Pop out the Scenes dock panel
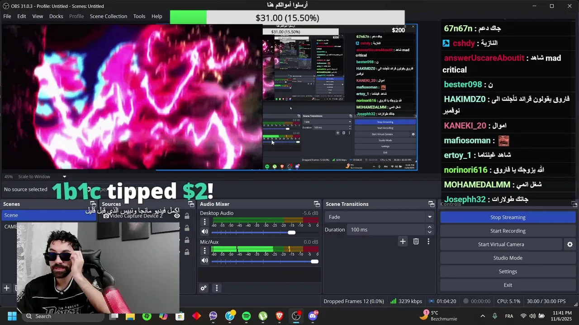The image size is (579, 325). point(93,204)
